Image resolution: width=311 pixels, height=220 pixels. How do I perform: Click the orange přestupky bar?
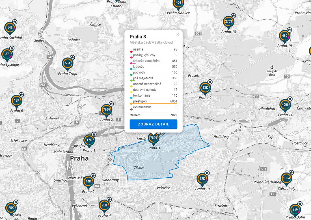click(x=153, y=104)
